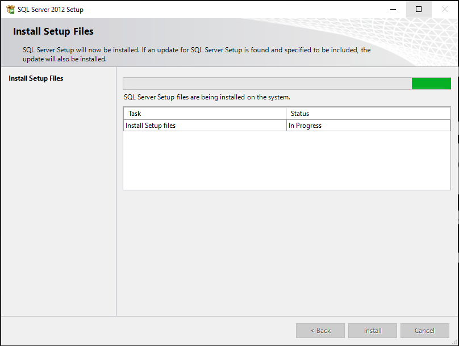This screenshot has height=346, width=459.
Task: Click the In Progress status cell
Action: 368,126
